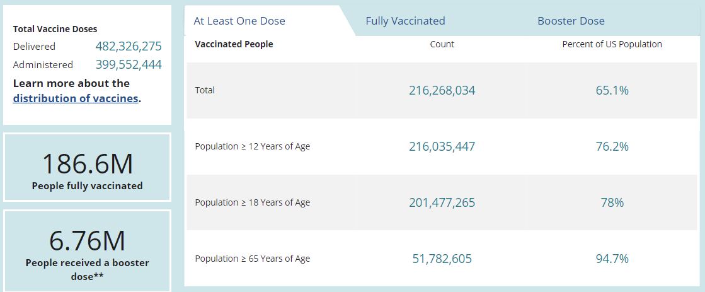
Task: Click the 186.6M People fully vaccinated card
Action: 87,167
